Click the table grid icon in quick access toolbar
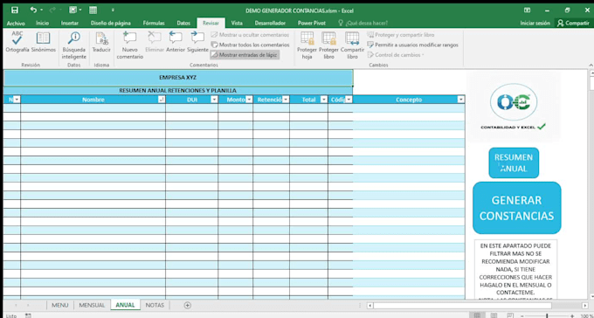Viewport: 594px width, 318px height. pyautogui.click(x=93, y=10)
